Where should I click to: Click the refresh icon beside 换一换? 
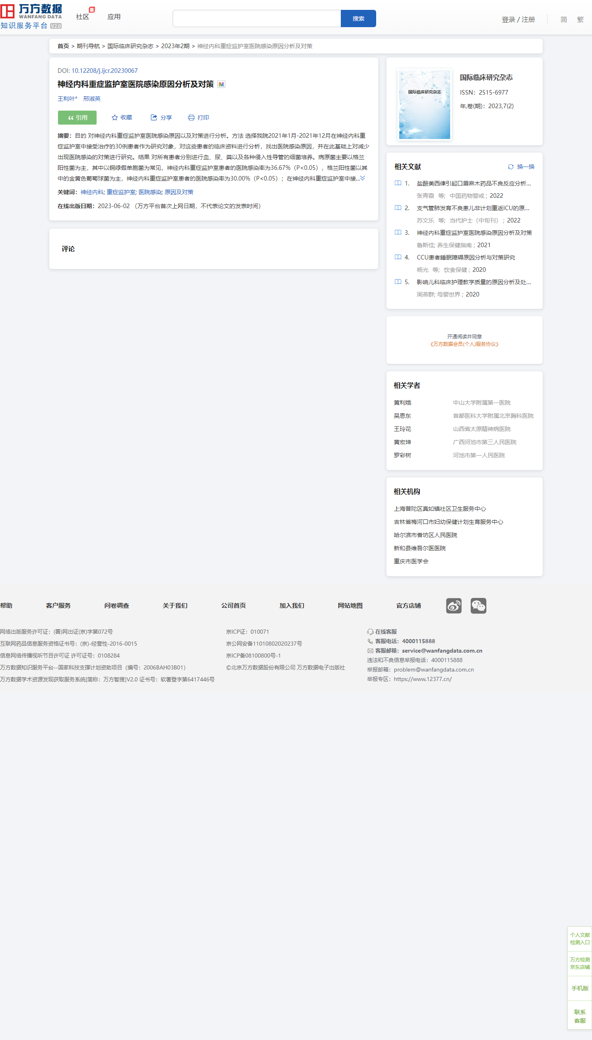pos(511,167)
